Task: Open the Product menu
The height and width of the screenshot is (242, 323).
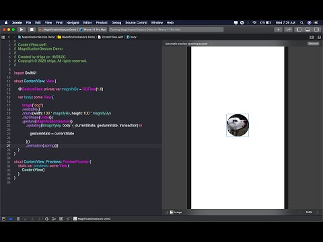Action: [x=102, y=23]
